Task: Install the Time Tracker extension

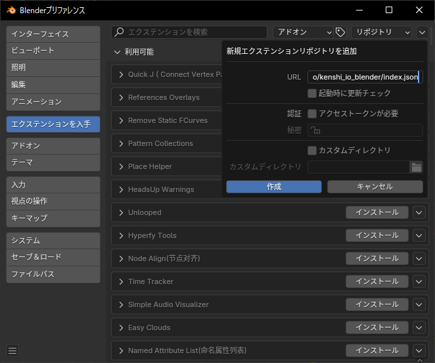Action: pyautogui.click(x=377, y=281)
